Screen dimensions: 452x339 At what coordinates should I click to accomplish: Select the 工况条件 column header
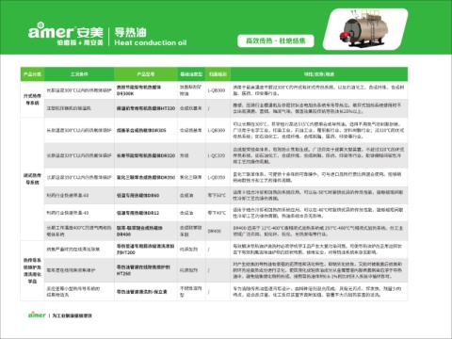tap(79, 74)
